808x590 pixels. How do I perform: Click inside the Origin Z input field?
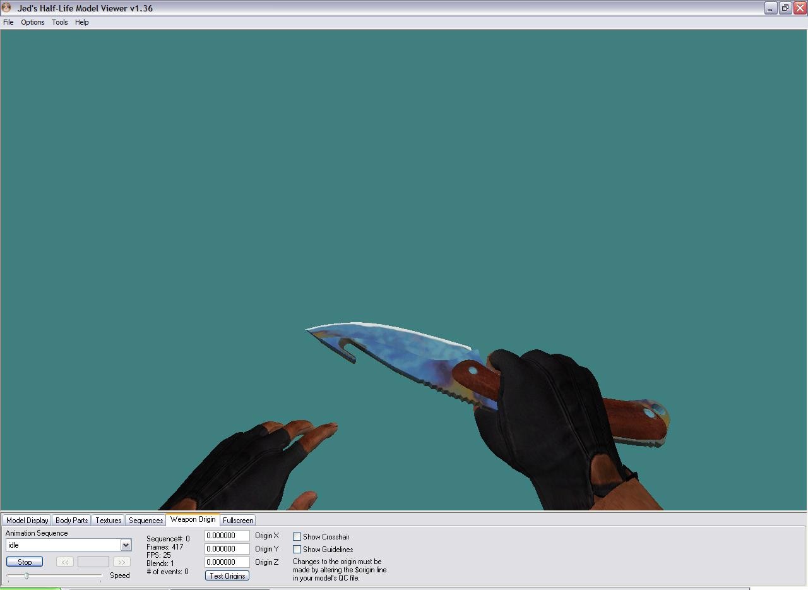tap(227, 562)
